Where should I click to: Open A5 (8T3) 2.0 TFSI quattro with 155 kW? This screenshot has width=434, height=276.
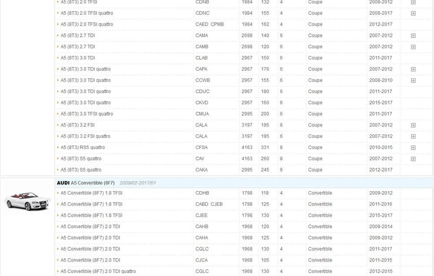pos(87,13)
